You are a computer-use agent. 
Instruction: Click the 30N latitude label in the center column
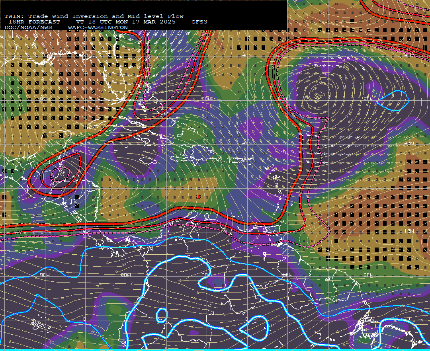pos(247,56)
